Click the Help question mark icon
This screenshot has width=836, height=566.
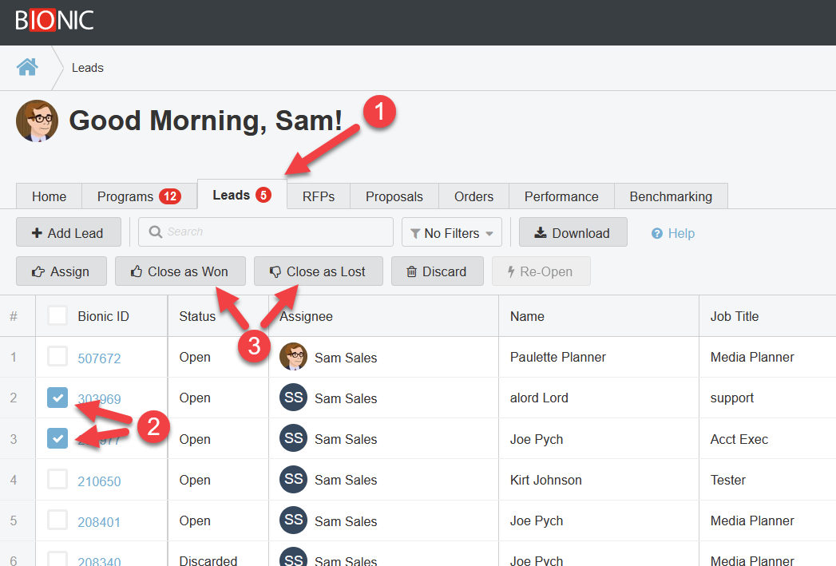click(657, 233)
